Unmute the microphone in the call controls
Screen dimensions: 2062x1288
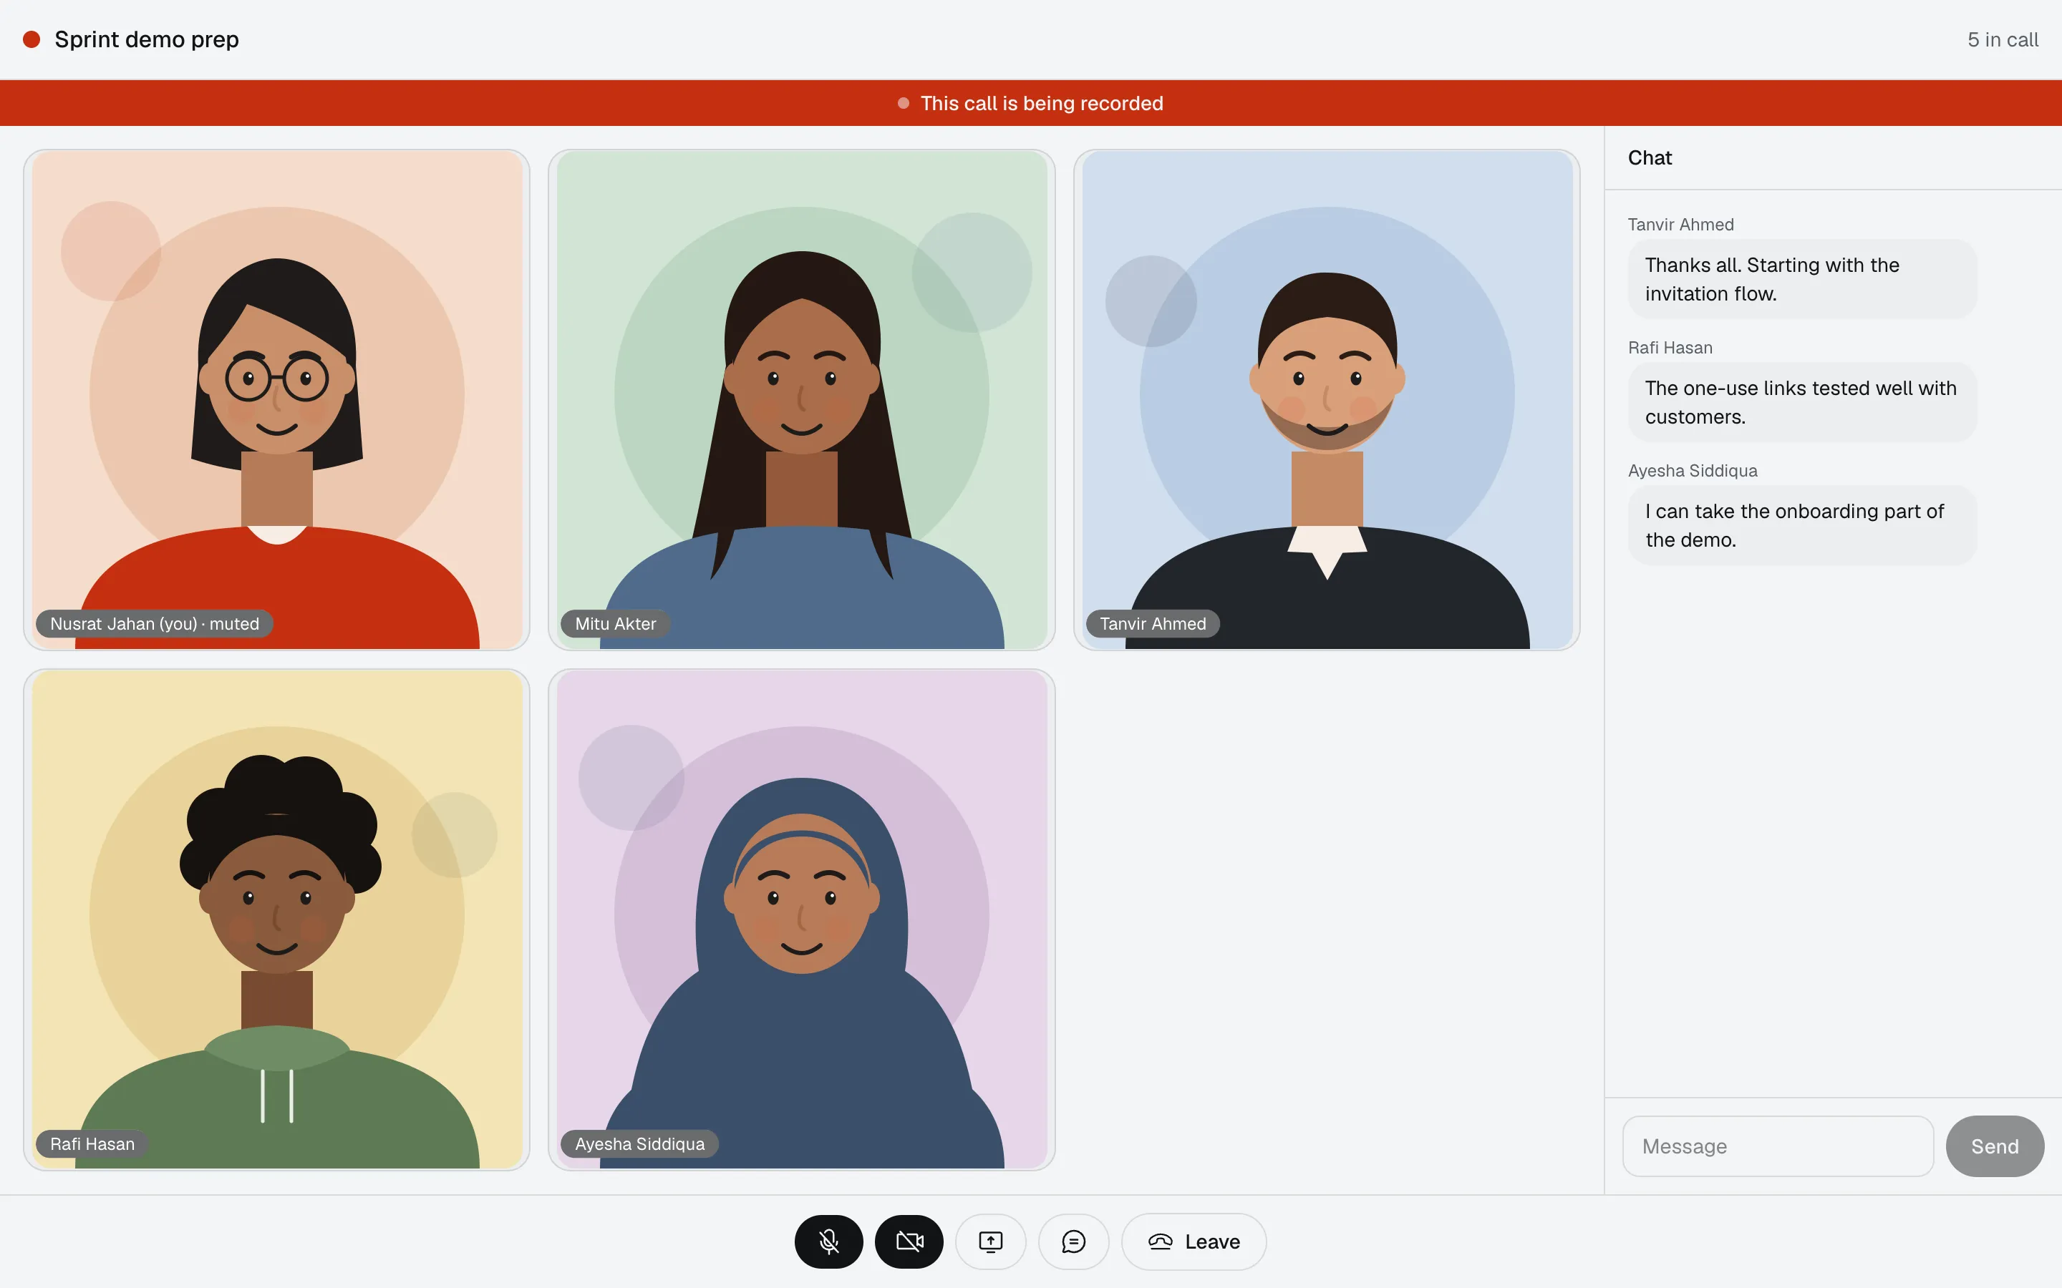coord(828,1241)
